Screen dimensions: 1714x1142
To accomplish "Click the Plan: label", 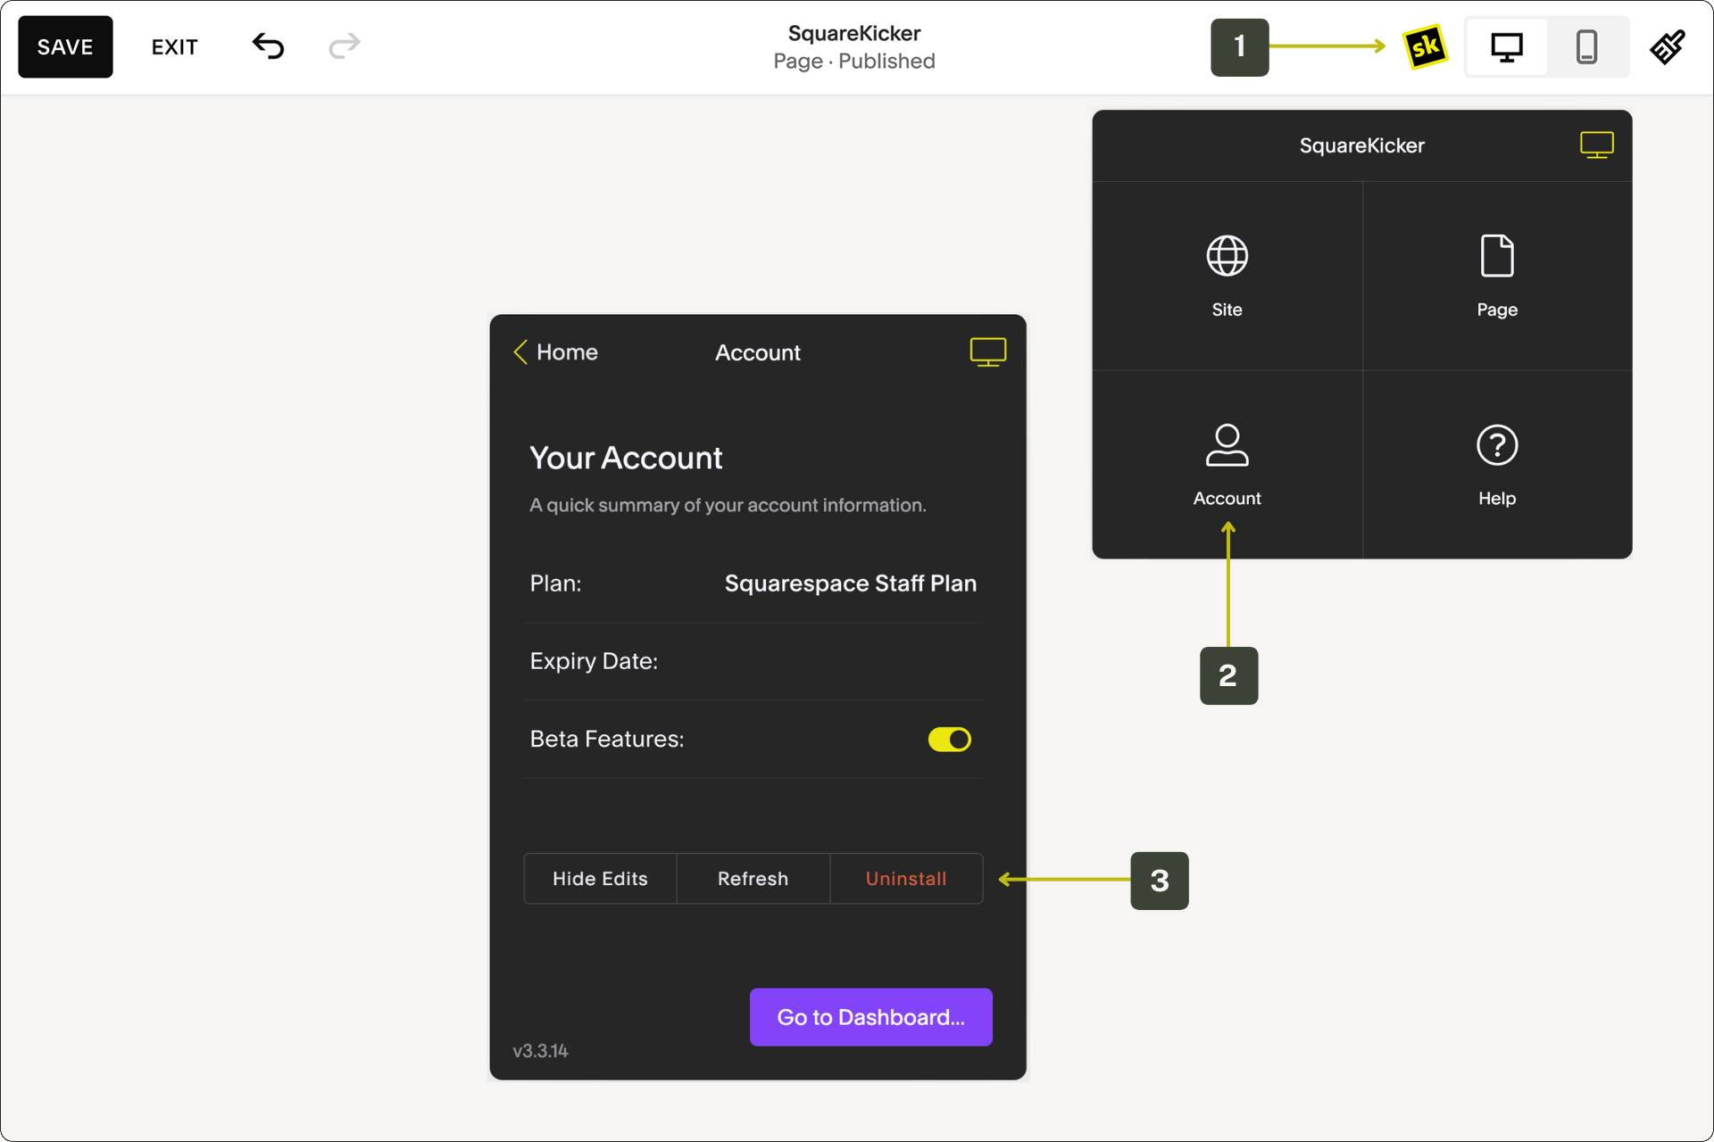I will (x=555, y=583).
